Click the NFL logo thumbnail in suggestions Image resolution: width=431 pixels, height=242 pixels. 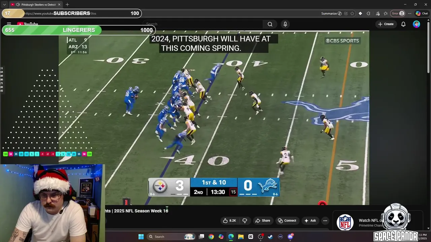coord(345,223)
